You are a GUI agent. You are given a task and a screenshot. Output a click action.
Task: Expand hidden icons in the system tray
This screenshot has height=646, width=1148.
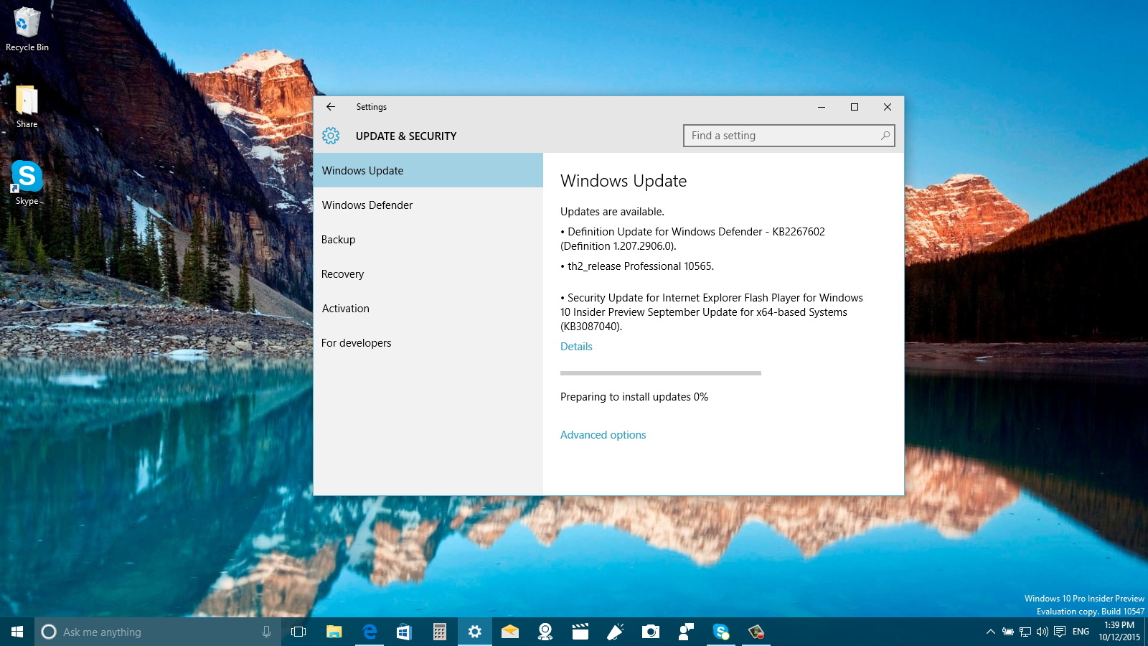pos(989,632)
